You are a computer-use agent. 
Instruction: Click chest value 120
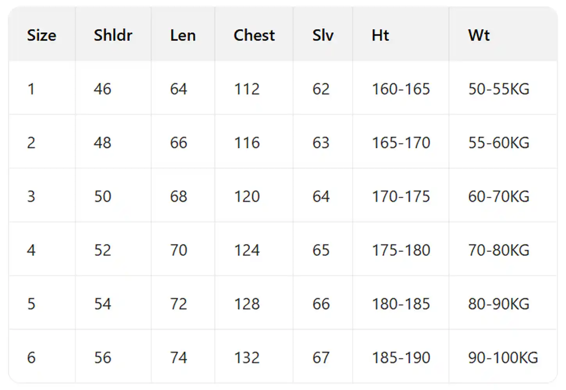(x=246, y=197)
